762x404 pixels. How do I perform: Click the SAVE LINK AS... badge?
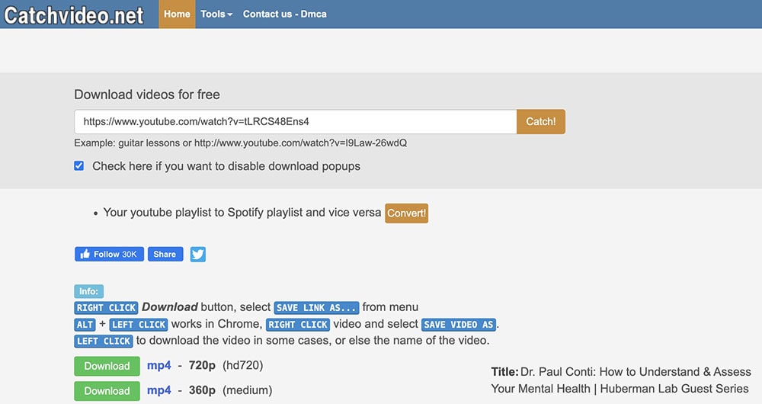coord(316,308)
